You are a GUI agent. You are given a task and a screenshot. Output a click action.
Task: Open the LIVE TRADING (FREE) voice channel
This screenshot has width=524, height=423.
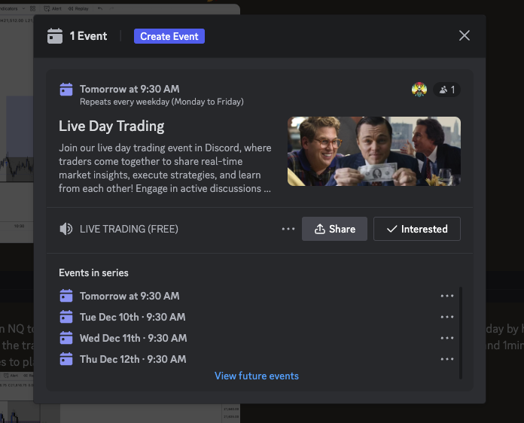[129, 229]
